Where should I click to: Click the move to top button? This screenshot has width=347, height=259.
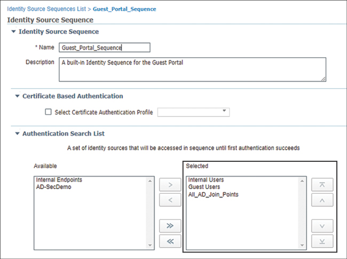pos(322,185)
